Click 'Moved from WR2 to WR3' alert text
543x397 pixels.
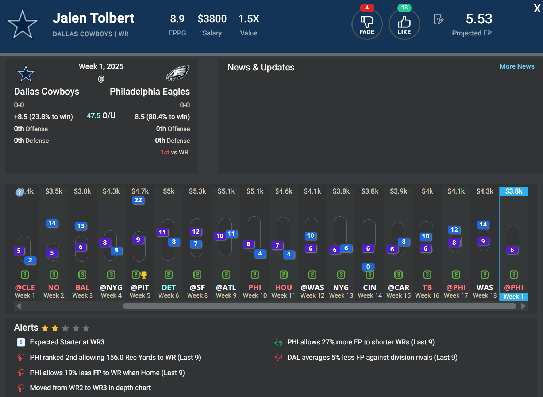point(90,388)
